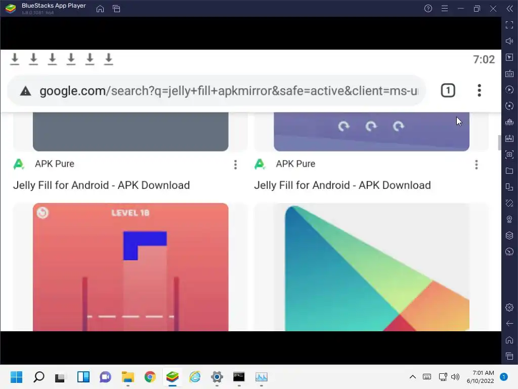
Task: Click the set location pin icon
Action: (x=509, y=219)
